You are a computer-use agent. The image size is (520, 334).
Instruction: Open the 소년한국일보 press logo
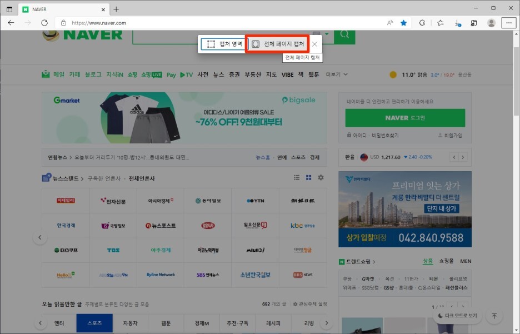tap(256, 275)
